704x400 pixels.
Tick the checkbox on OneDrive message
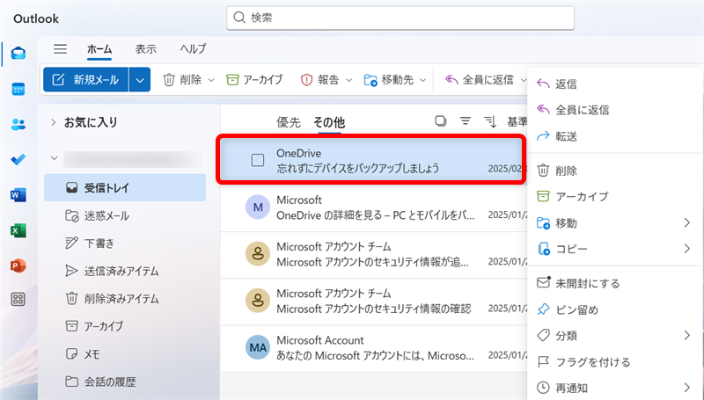point(258,160)
